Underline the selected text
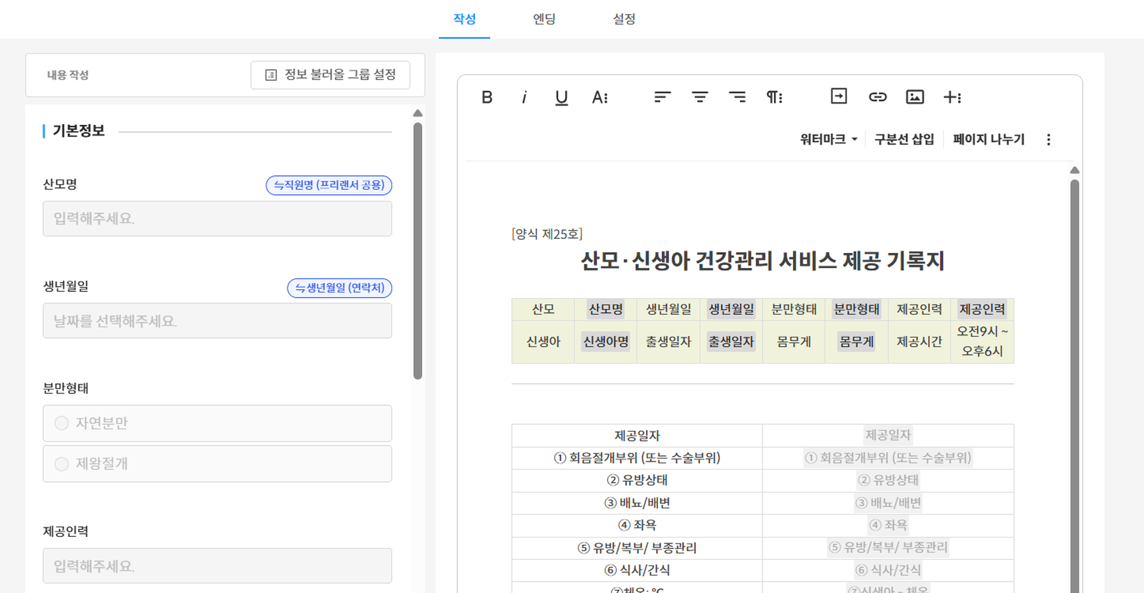The height and width of the screenshot is (593, 1144). 561,97
